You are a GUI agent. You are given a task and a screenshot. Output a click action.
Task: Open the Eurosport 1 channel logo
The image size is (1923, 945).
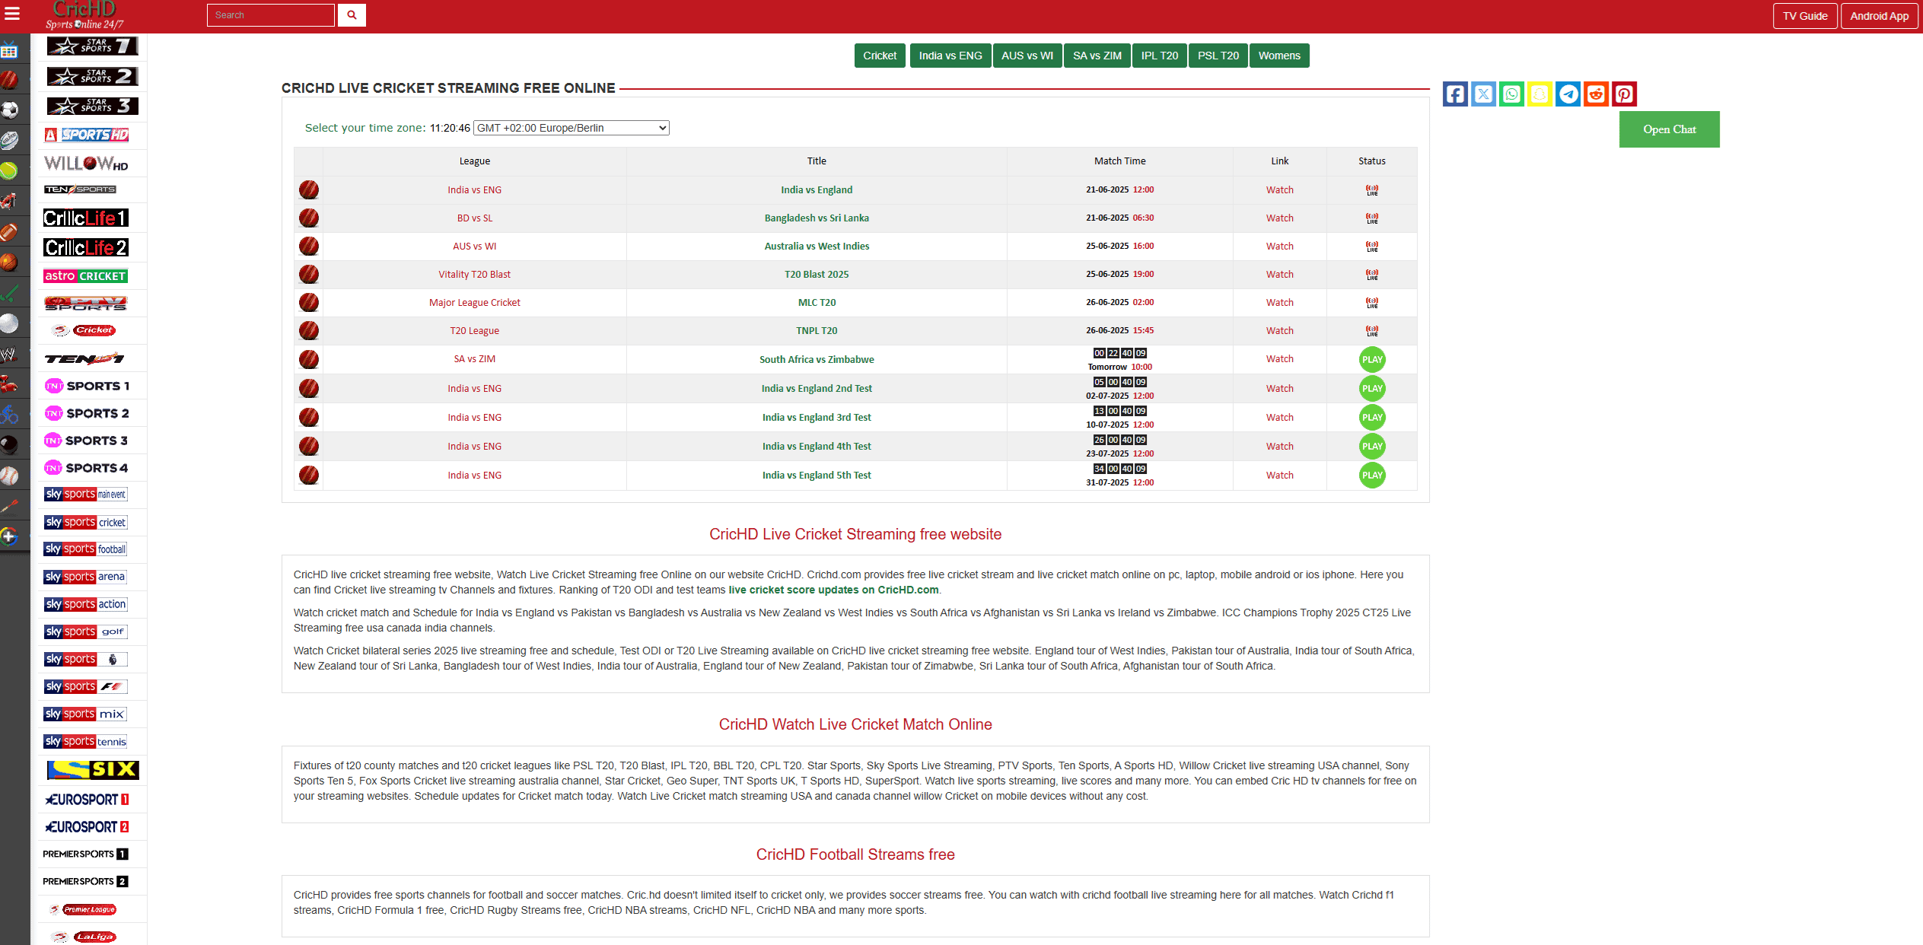tap(87, 800)
